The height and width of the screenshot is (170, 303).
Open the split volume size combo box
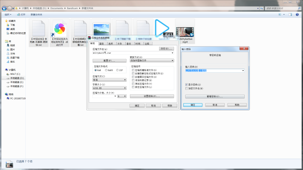(x=105, y=96)
